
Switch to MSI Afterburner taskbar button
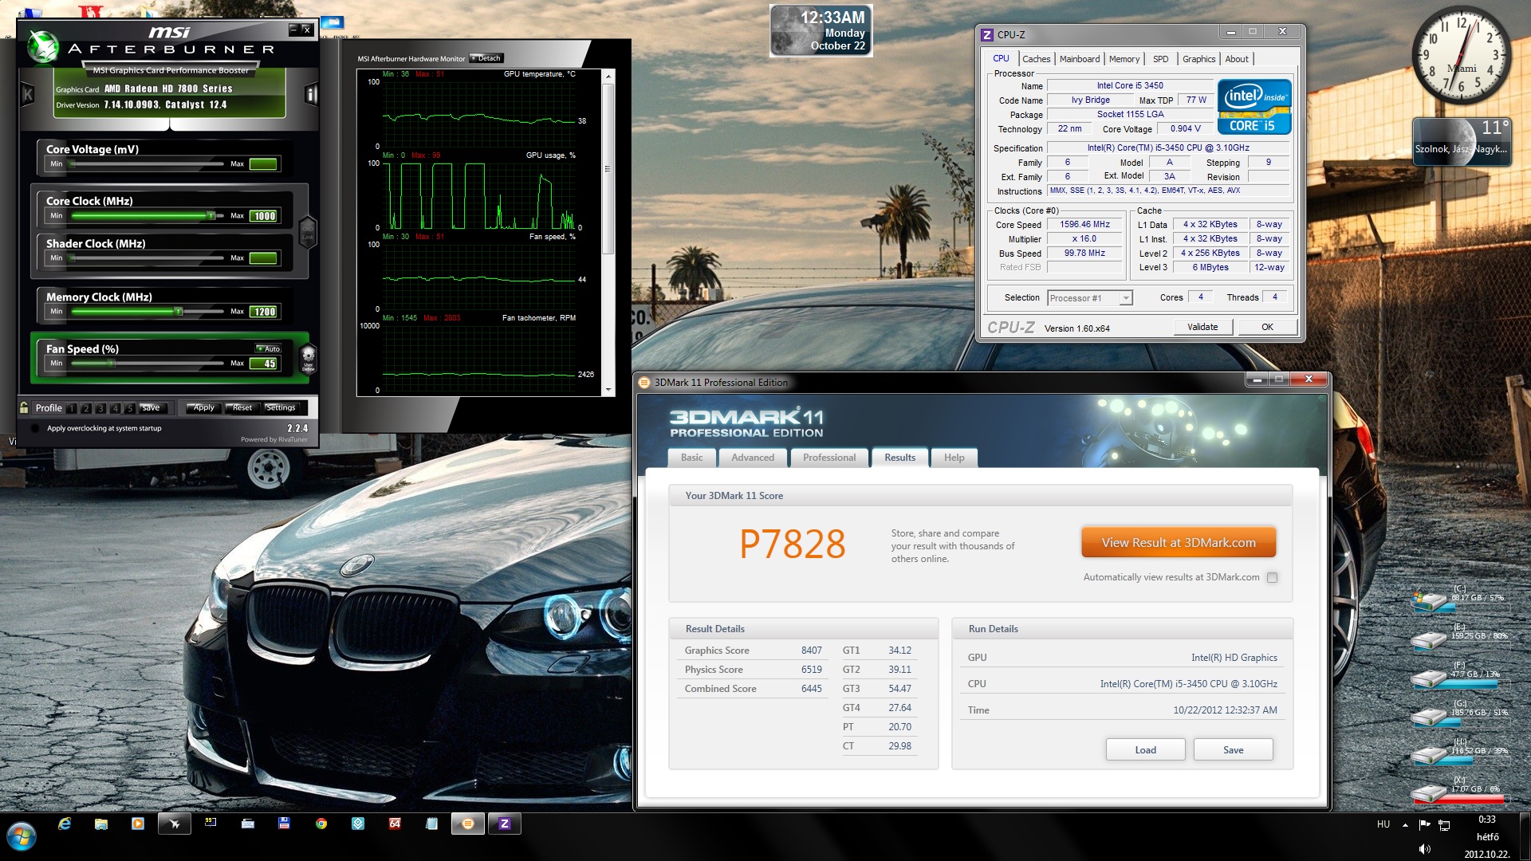(175, 824)
